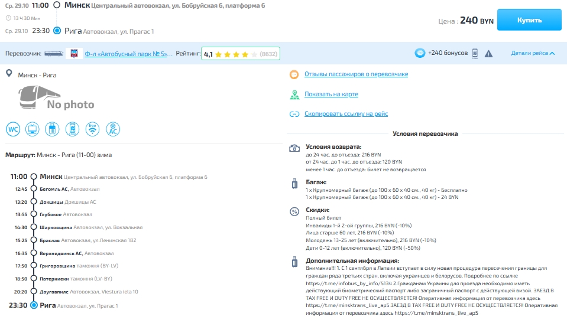Image resolution: width=567 pixels, height=323 pixels.
Task: Click Показать на карте link
Action: click(331, 94)
